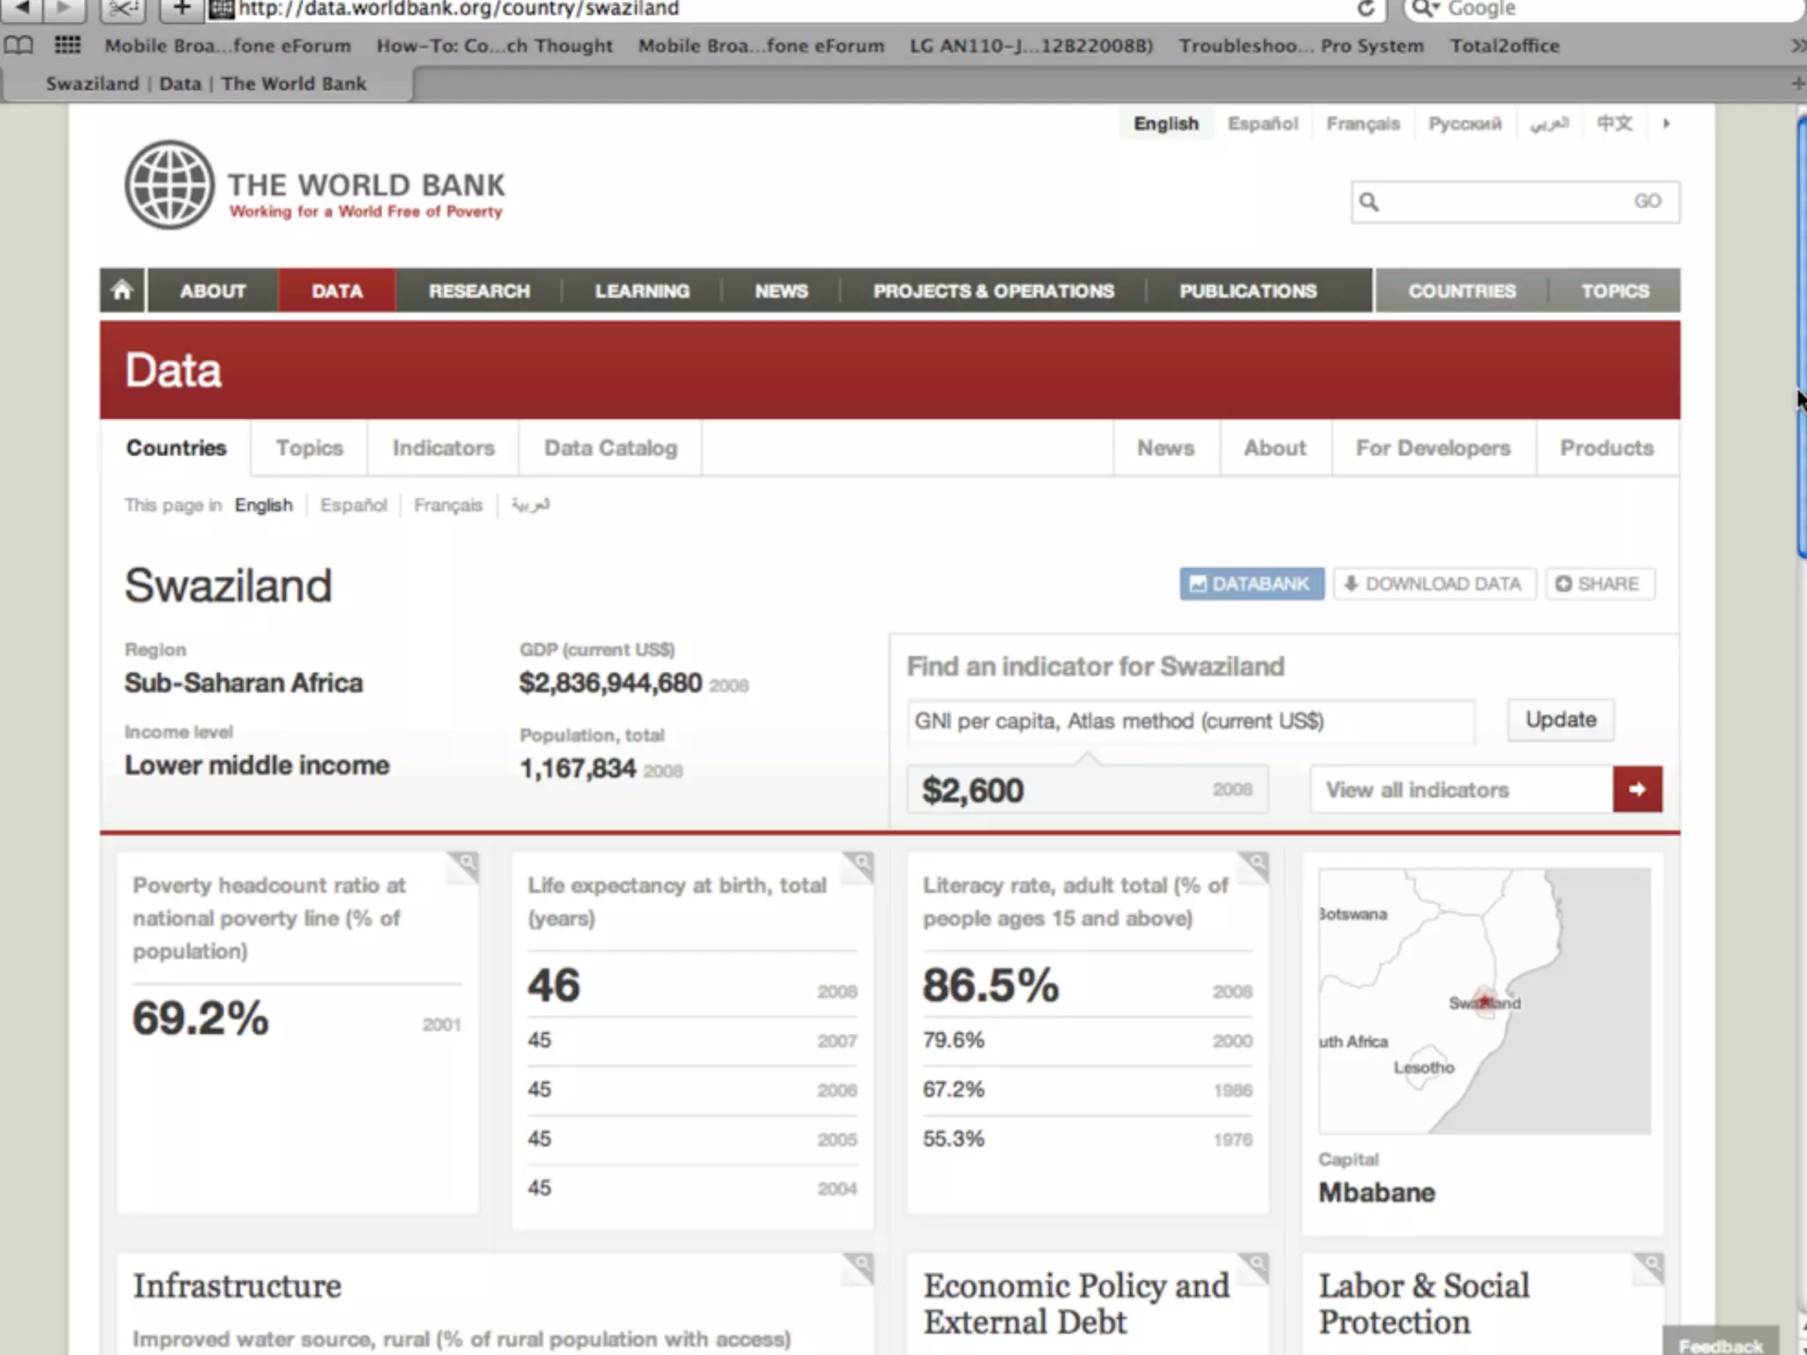The width and height of the screenshot is (1807, 1355).
Task: Click the DOWNLOAD DATA button
Action: [1434, 584]
